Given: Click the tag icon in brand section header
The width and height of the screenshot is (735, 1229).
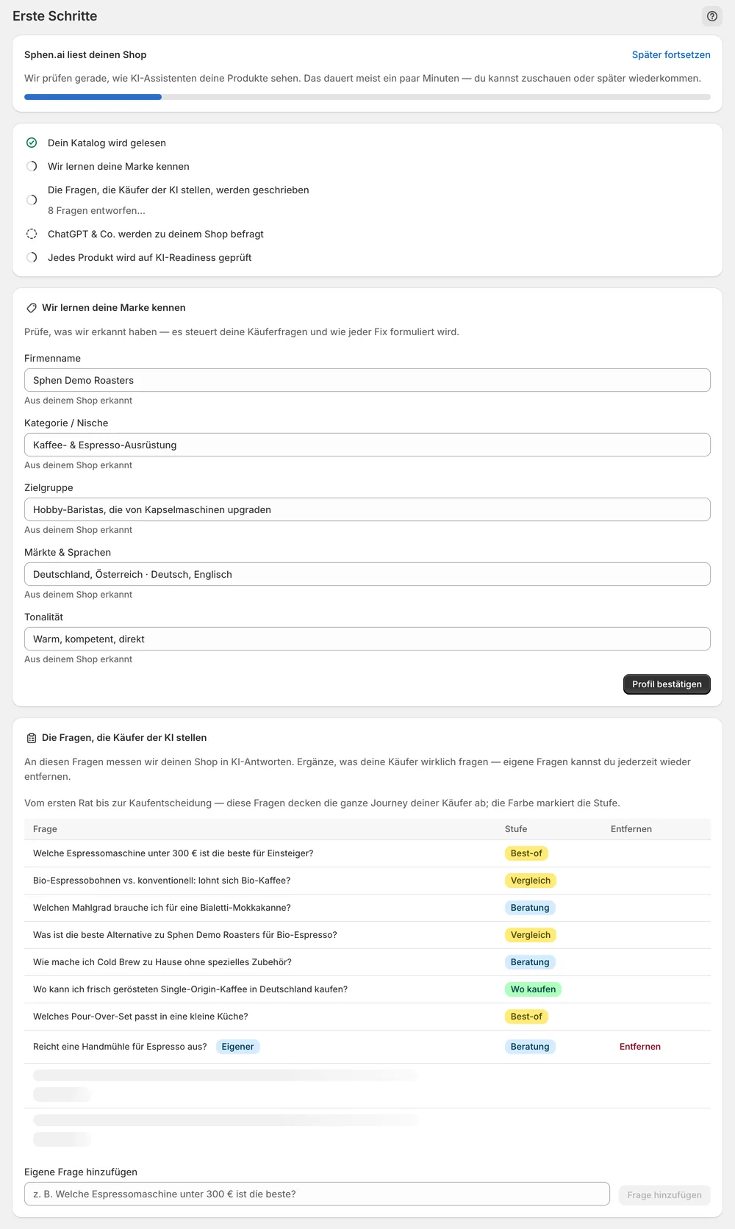Looking at the screenshot, I should 32,308.
